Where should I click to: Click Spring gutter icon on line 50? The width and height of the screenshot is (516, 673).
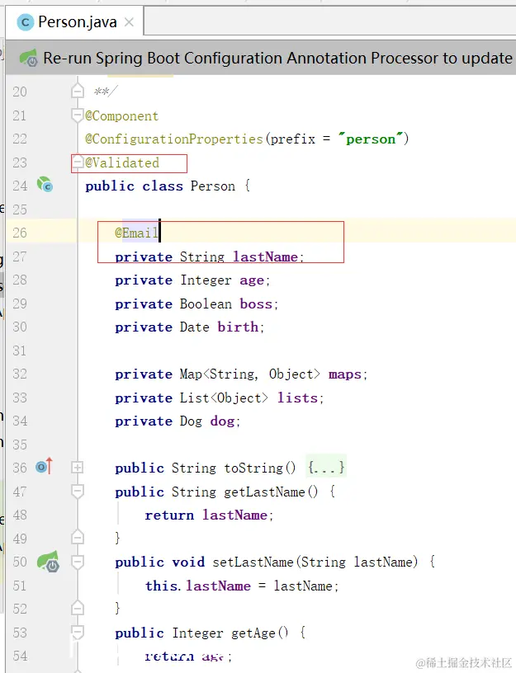(48, 562)
